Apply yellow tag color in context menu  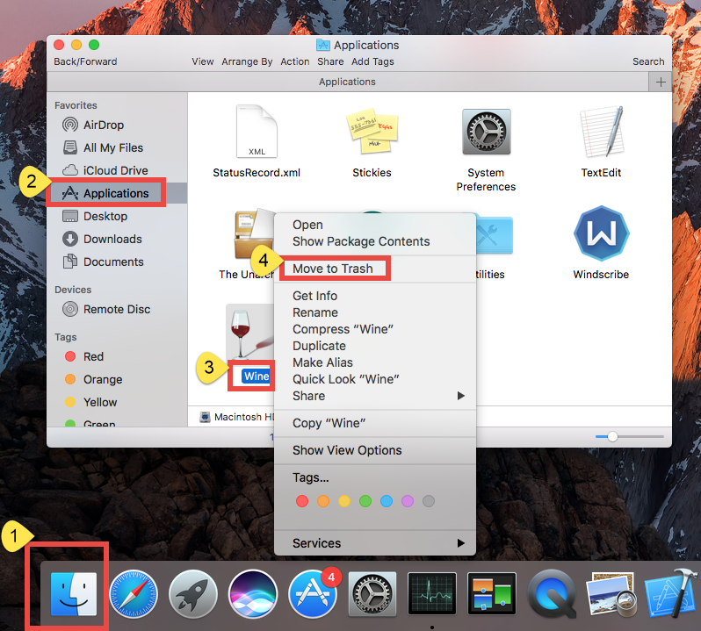coord(344,501)
